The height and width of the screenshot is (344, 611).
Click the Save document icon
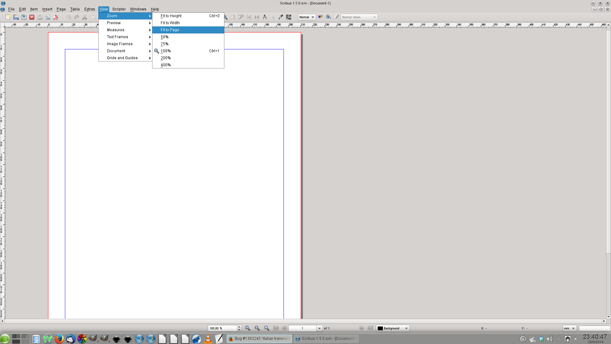24,17
